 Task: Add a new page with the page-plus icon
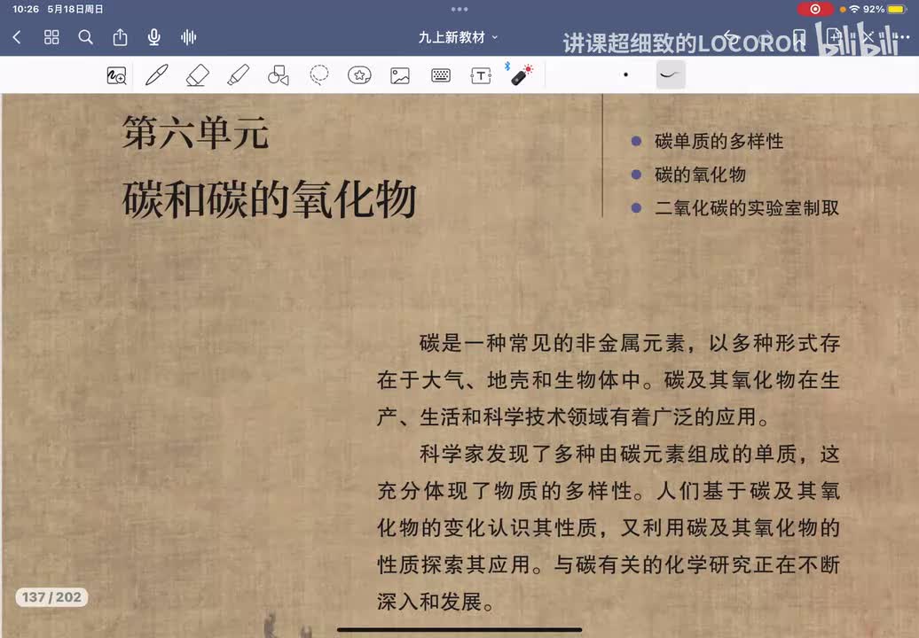click(834, 37)
